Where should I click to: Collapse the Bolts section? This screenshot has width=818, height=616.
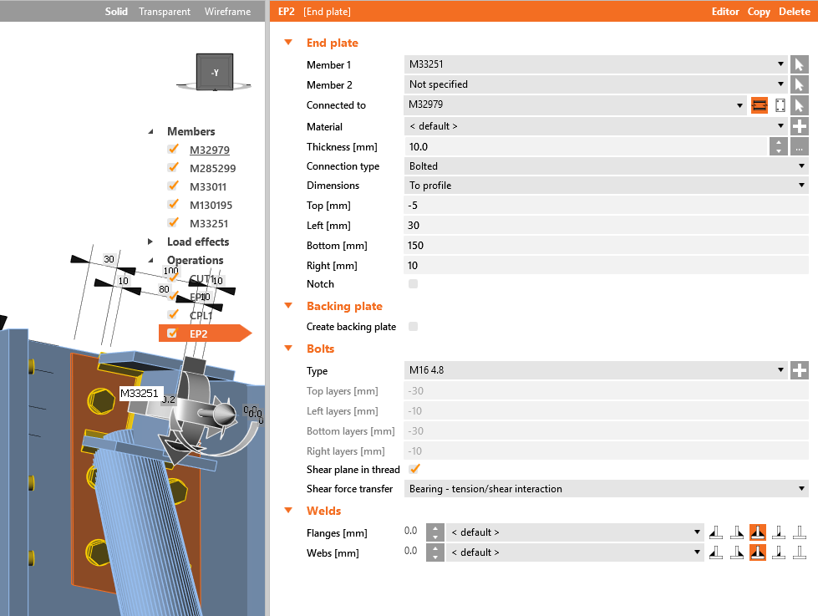coord(288,349)
